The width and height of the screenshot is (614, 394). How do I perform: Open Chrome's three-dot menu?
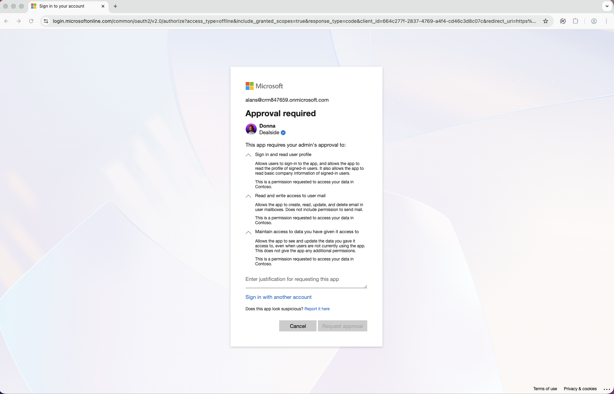[x=606, y=21]
